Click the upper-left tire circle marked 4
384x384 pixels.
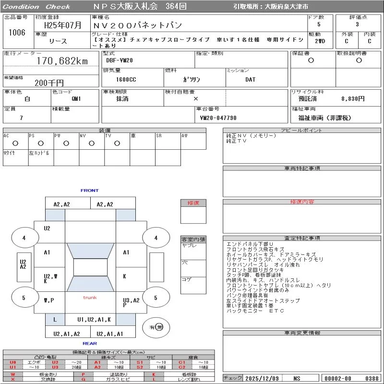click(x=24, y=238)
